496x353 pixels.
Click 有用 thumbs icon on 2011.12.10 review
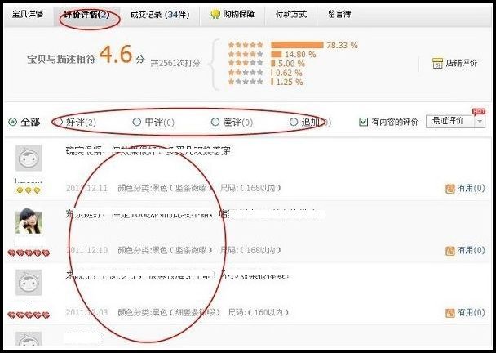pyautogui.click(x=450, y=251)
